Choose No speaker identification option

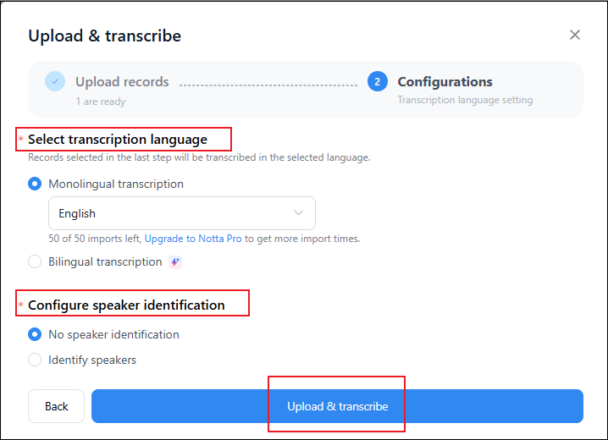(x=35, y=334)
